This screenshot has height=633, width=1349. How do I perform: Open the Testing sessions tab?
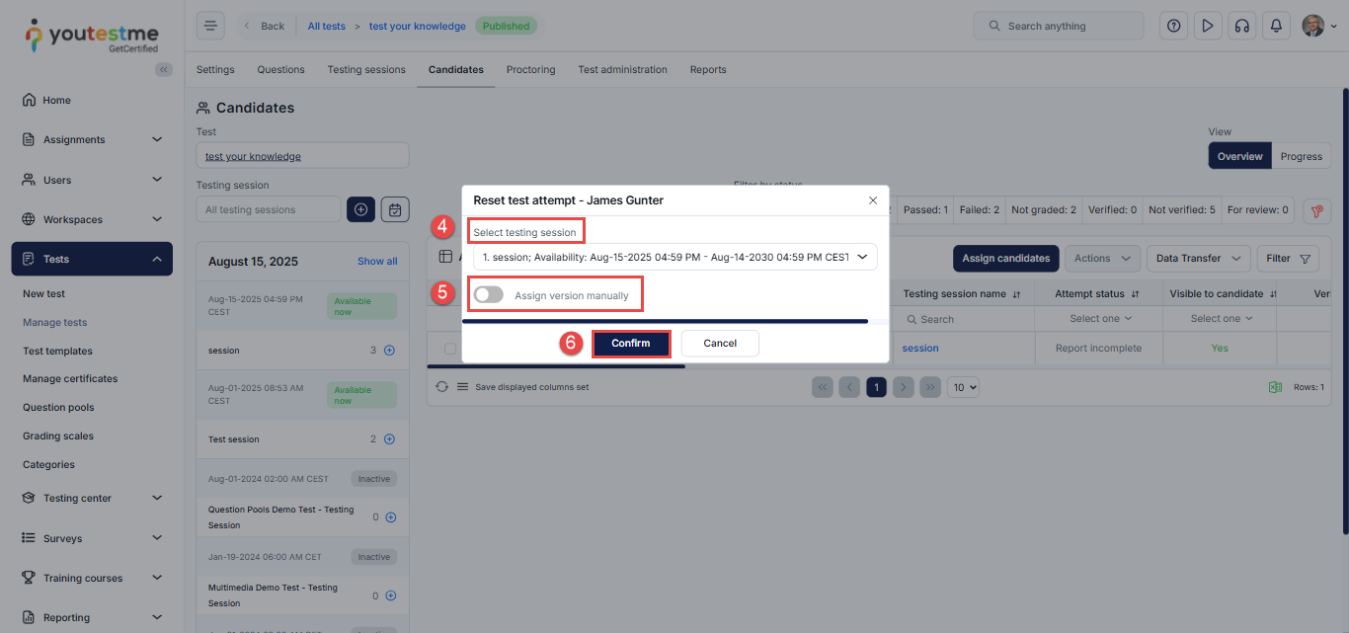[366, 70]
